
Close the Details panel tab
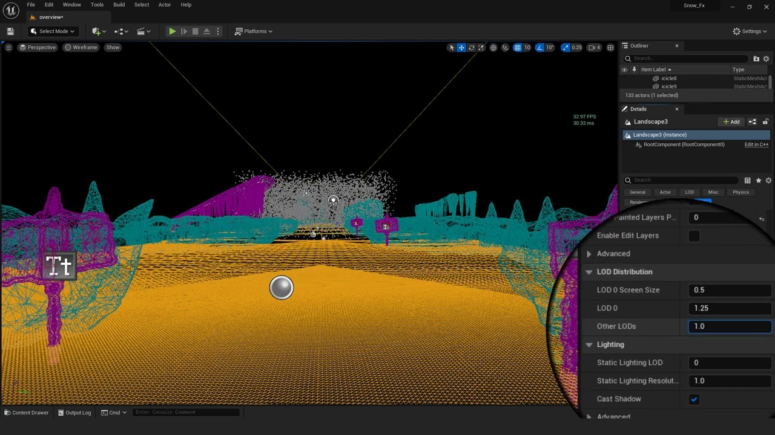677,109
